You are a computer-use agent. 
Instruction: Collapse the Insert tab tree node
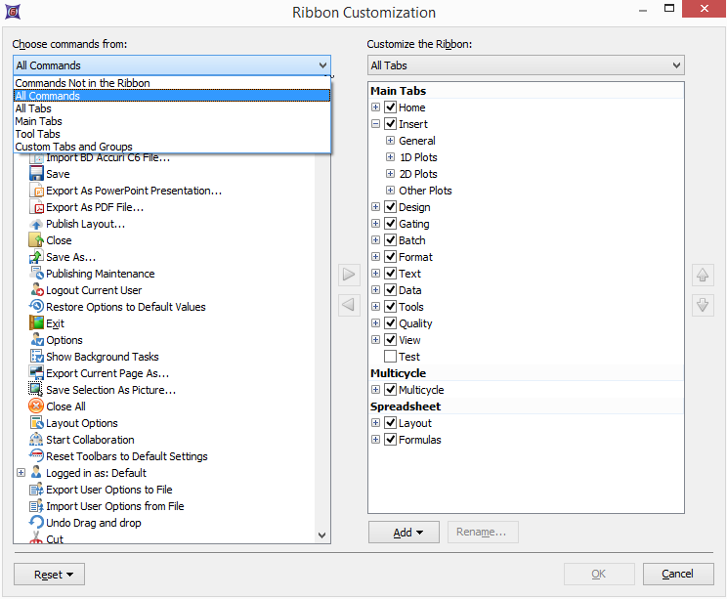(375, 124)
